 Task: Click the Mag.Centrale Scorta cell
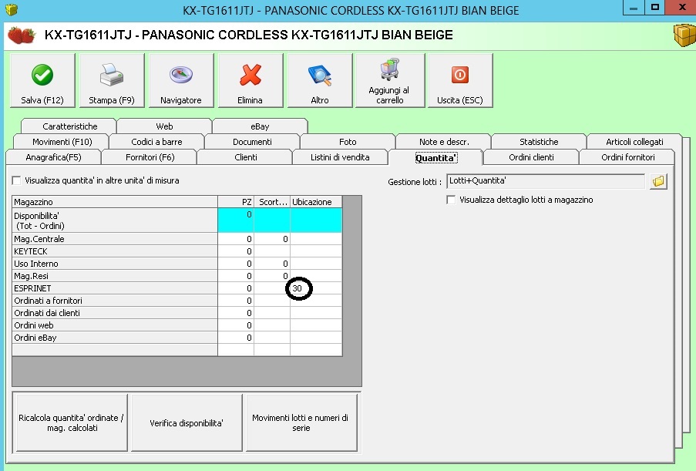click(272, 239)
